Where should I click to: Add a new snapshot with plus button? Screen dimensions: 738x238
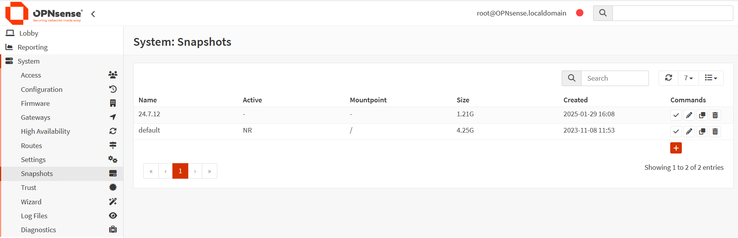[676, 148]
